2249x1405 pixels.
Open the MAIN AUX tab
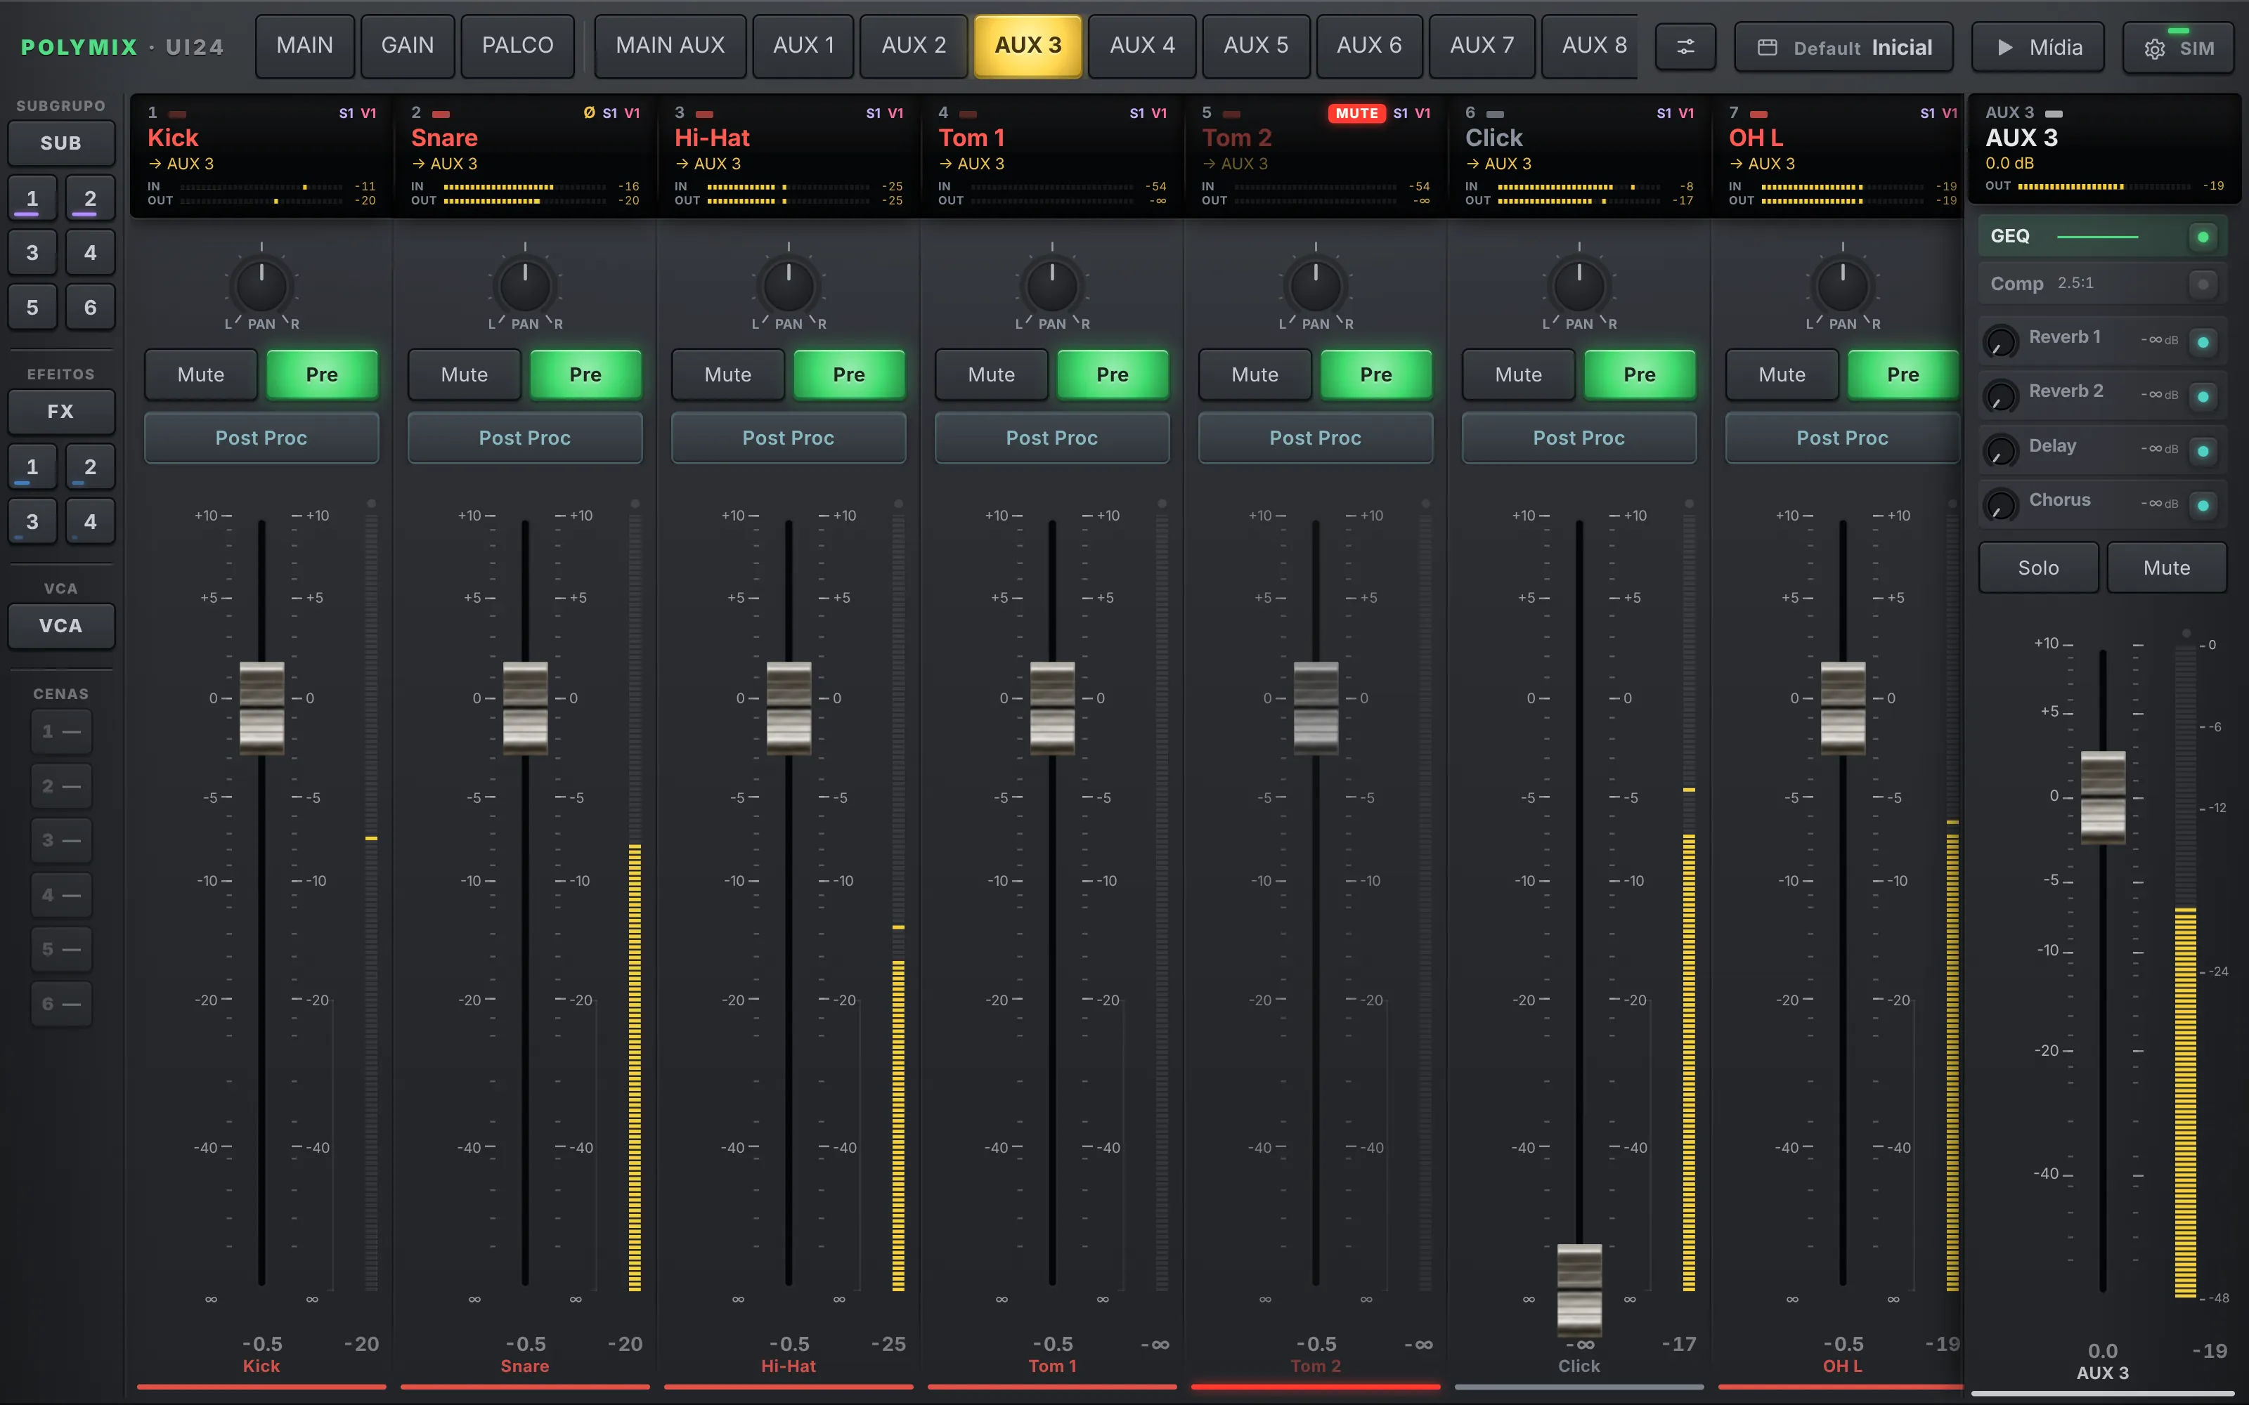pos(670,46)
